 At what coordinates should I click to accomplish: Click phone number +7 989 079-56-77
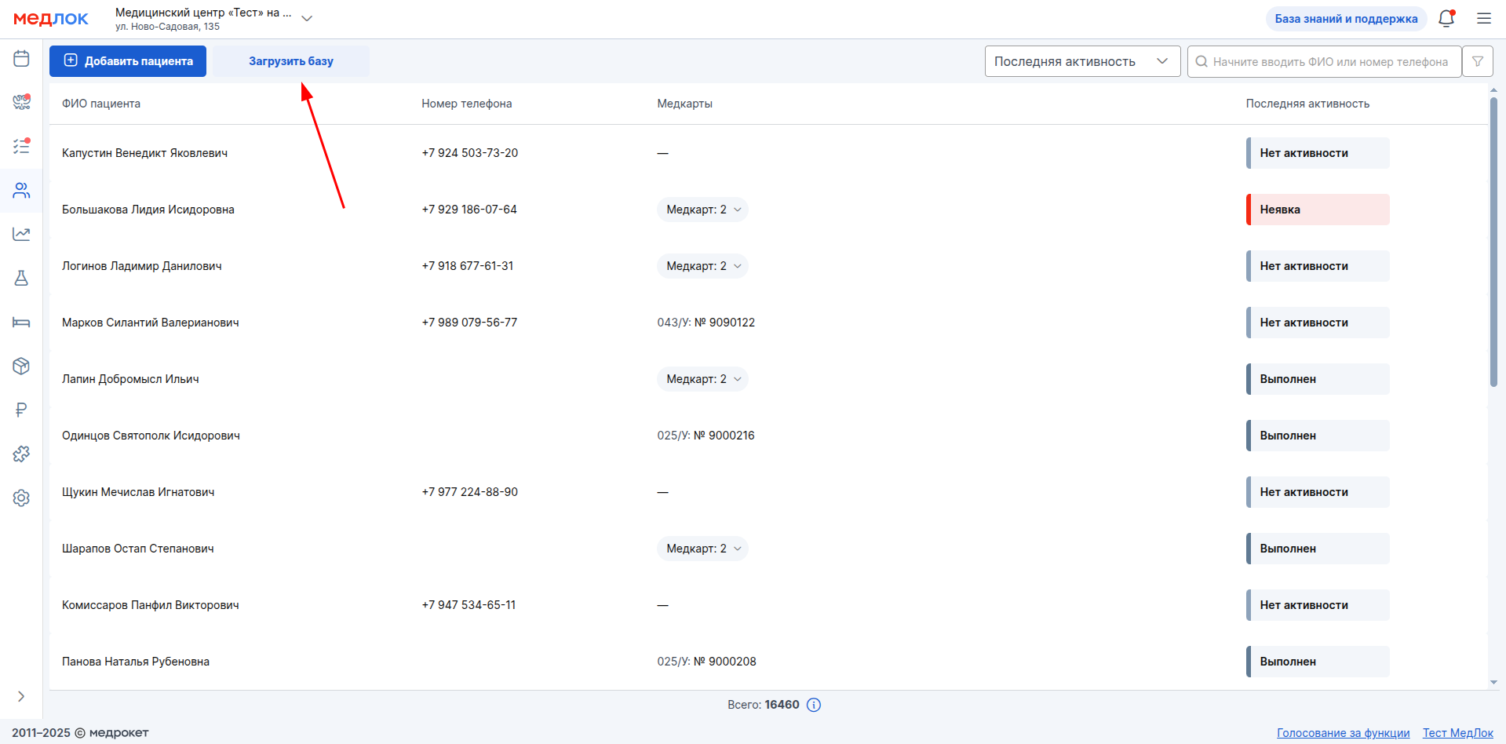point(469,323)
